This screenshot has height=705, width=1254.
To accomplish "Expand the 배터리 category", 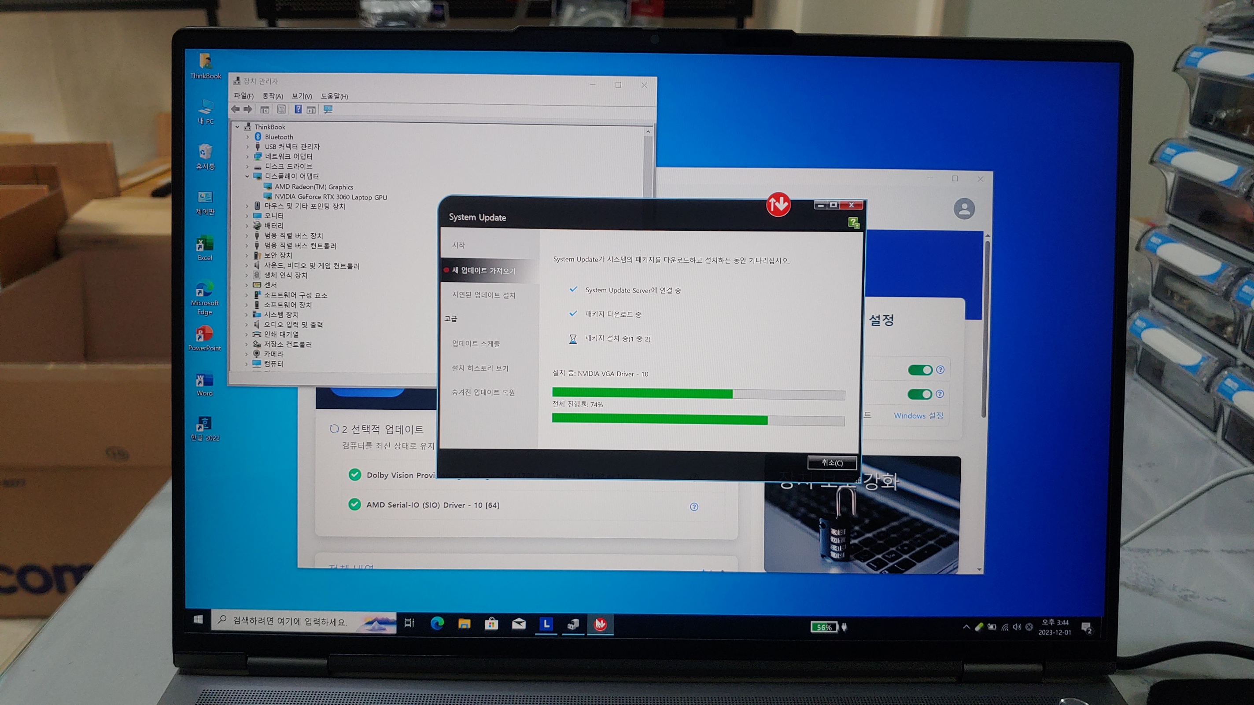I will pyautogui.click(x=247, y=226).
